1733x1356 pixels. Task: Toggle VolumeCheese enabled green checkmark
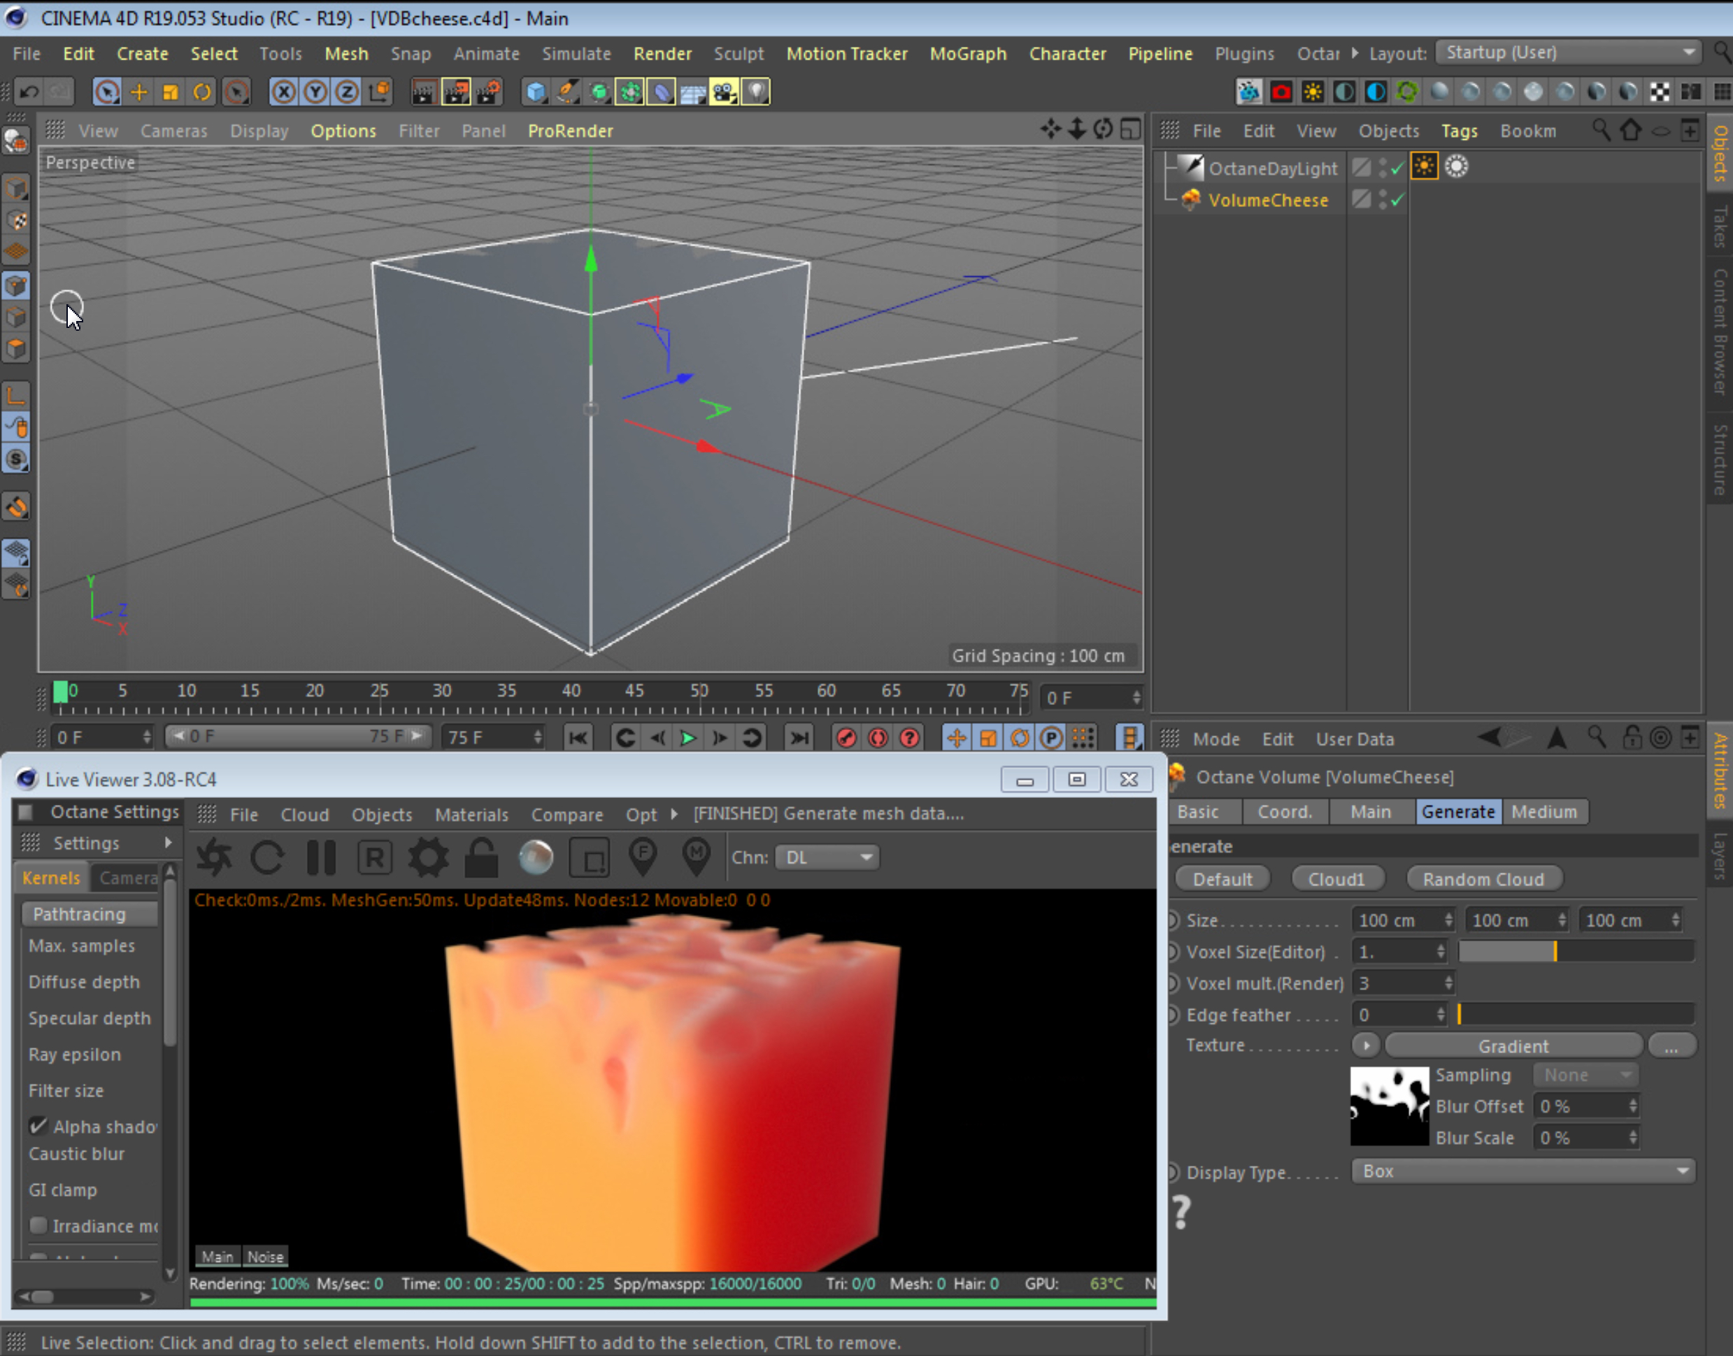[1397, 200]
